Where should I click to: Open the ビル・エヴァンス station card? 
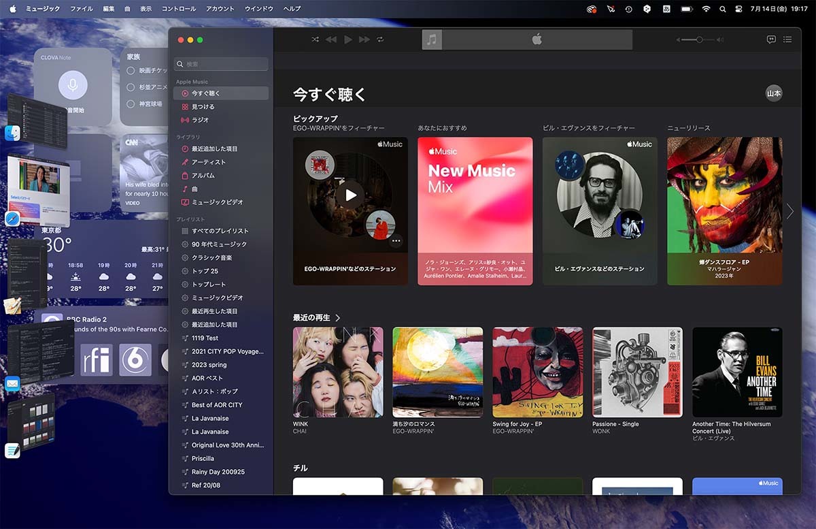[x=600, y=211]
